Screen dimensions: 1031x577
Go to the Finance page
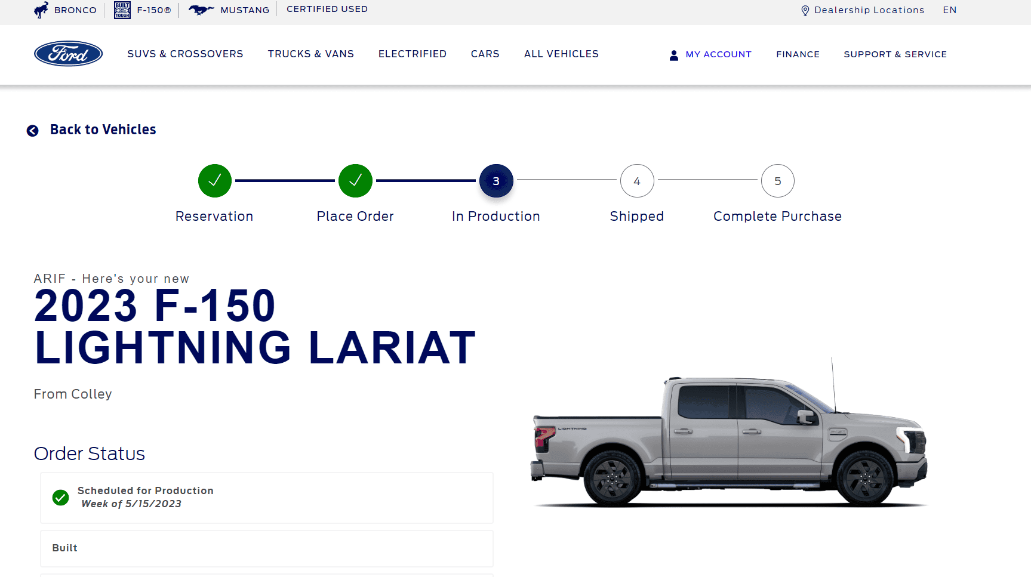pos(798,54)
